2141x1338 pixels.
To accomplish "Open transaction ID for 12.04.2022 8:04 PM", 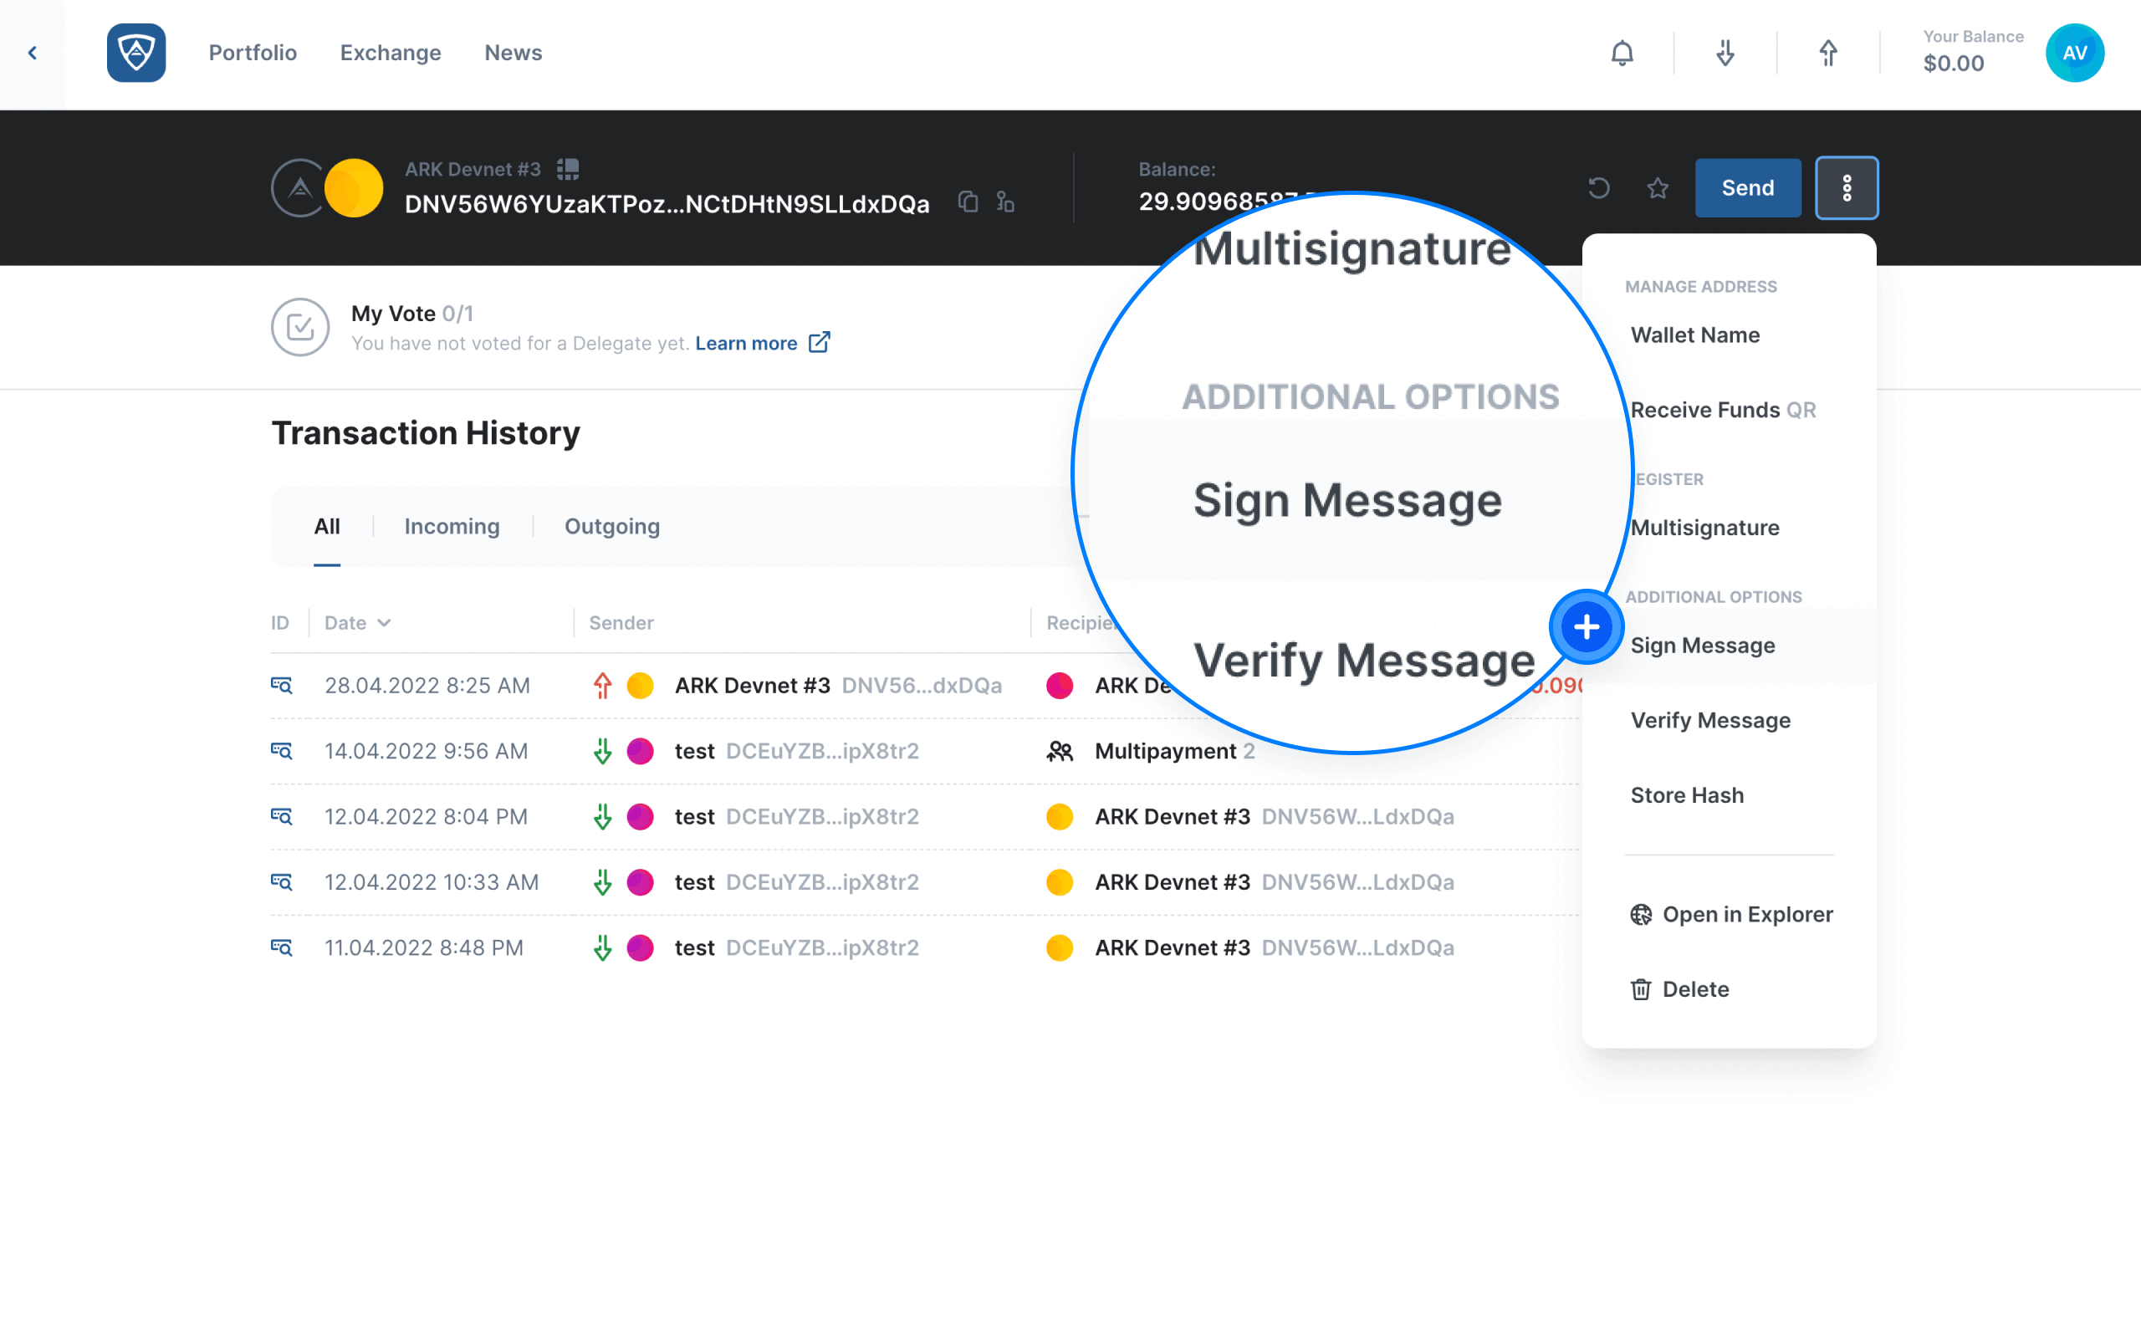I will coord(281,816).
